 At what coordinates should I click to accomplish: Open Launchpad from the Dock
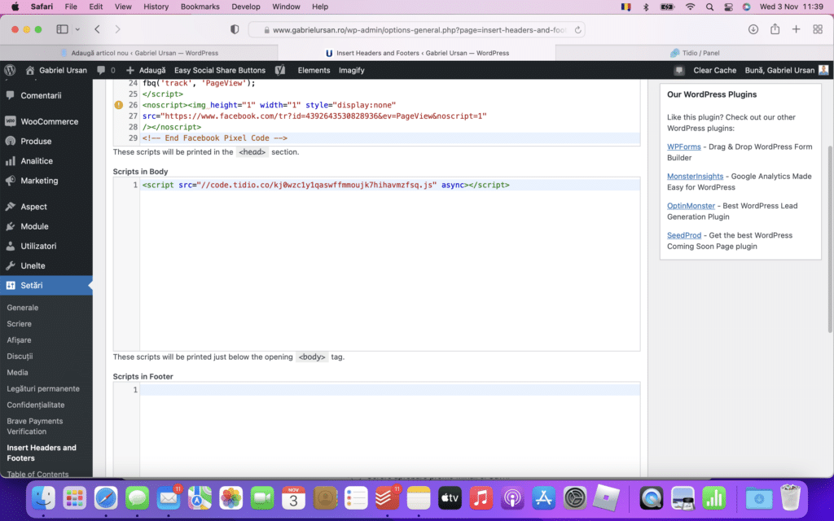pyautogui.click(x=74, y=498)
